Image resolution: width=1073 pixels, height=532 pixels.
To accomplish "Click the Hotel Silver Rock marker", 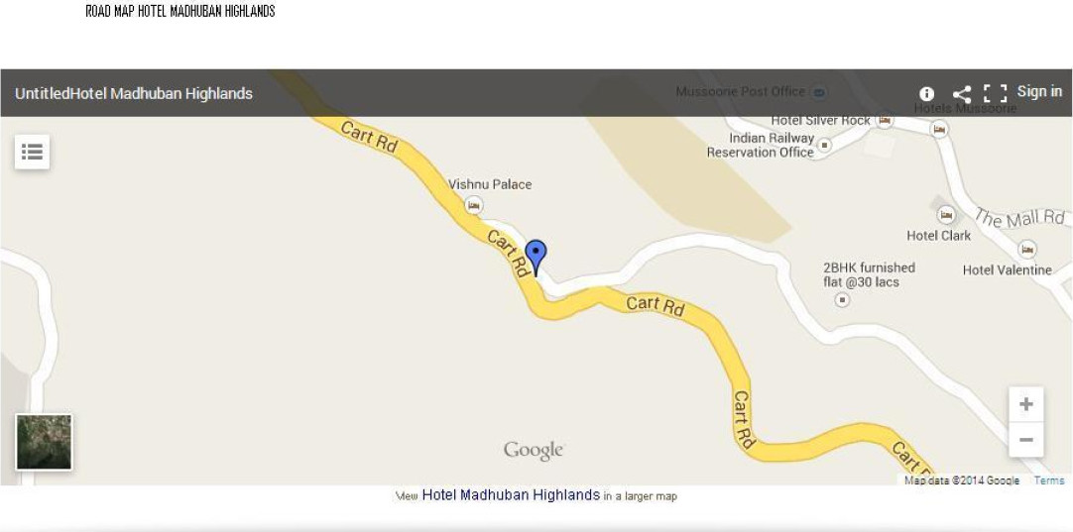I will [885, 120].
